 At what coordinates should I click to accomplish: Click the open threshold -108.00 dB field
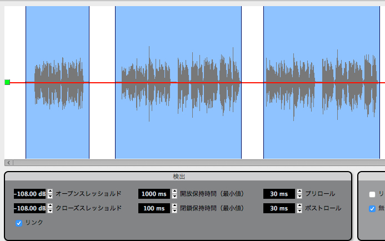coord(29,194)
